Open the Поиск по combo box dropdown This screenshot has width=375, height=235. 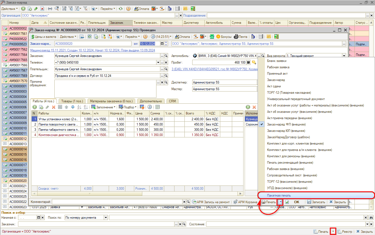click(106, 218)
